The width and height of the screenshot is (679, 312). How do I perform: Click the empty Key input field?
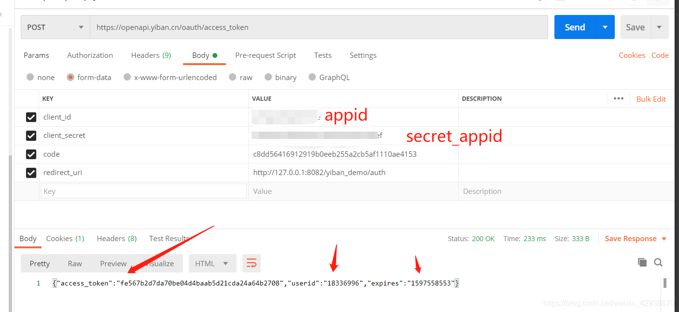coord(144,191)
